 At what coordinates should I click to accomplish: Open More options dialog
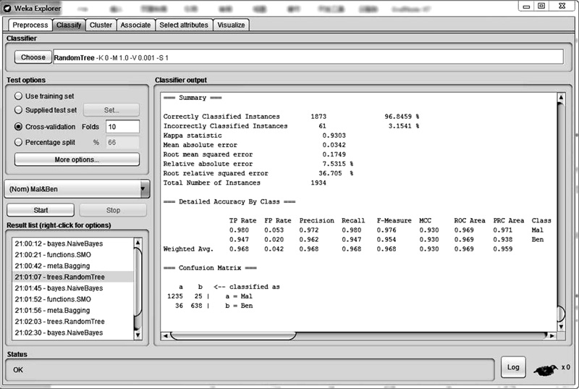click(77, 159)
